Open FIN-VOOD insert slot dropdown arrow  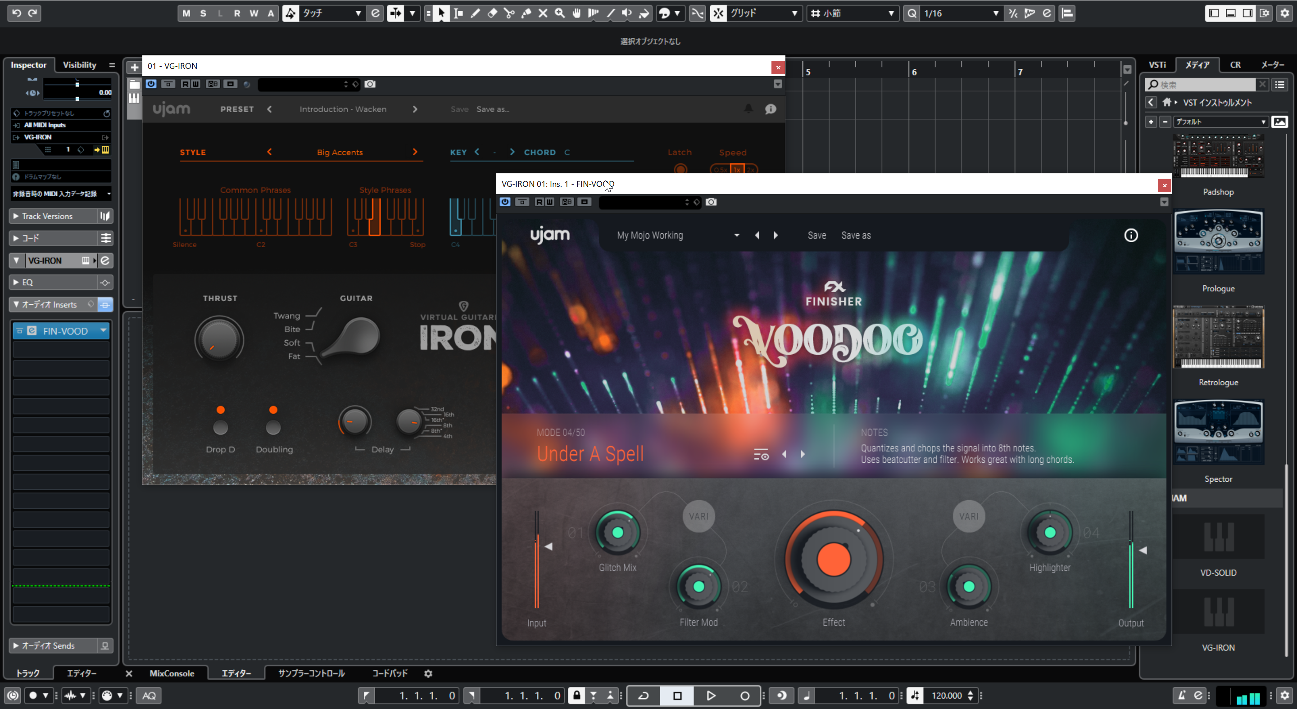point(103,330)
